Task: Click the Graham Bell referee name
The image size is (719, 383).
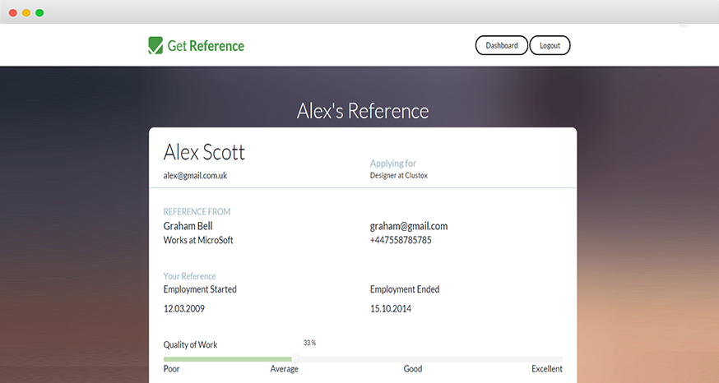Action: click(188, 226)
